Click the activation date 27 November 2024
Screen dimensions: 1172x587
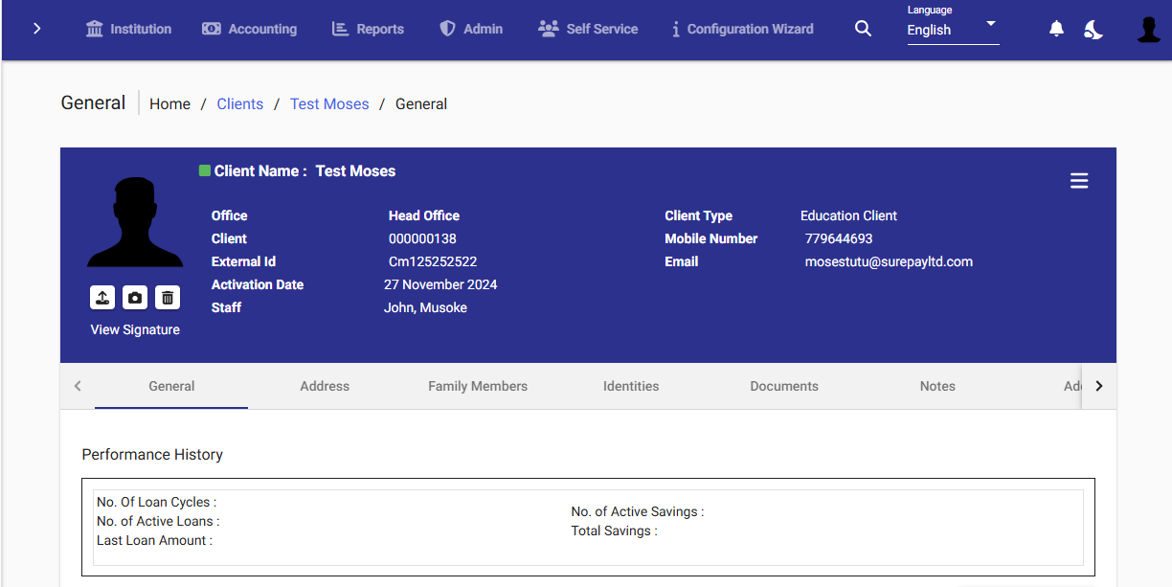coord(440,284)
